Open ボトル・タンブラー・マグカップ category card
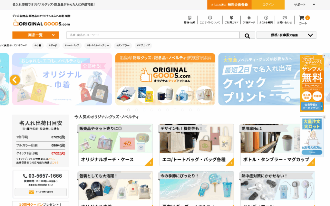The height and width of the screenshot is (206, 330). pyautogui.click(x=277, y=145)
